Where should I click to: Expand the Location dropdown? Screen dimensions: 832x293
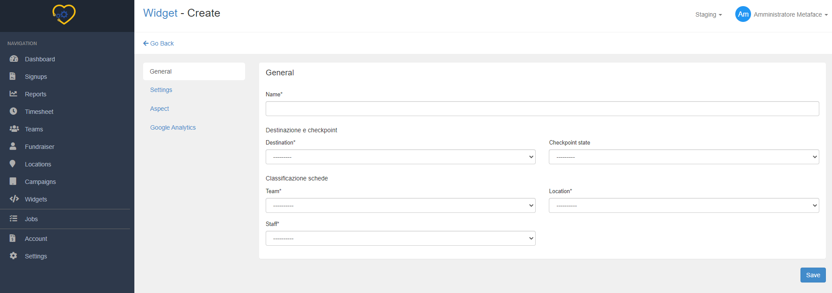684,205
